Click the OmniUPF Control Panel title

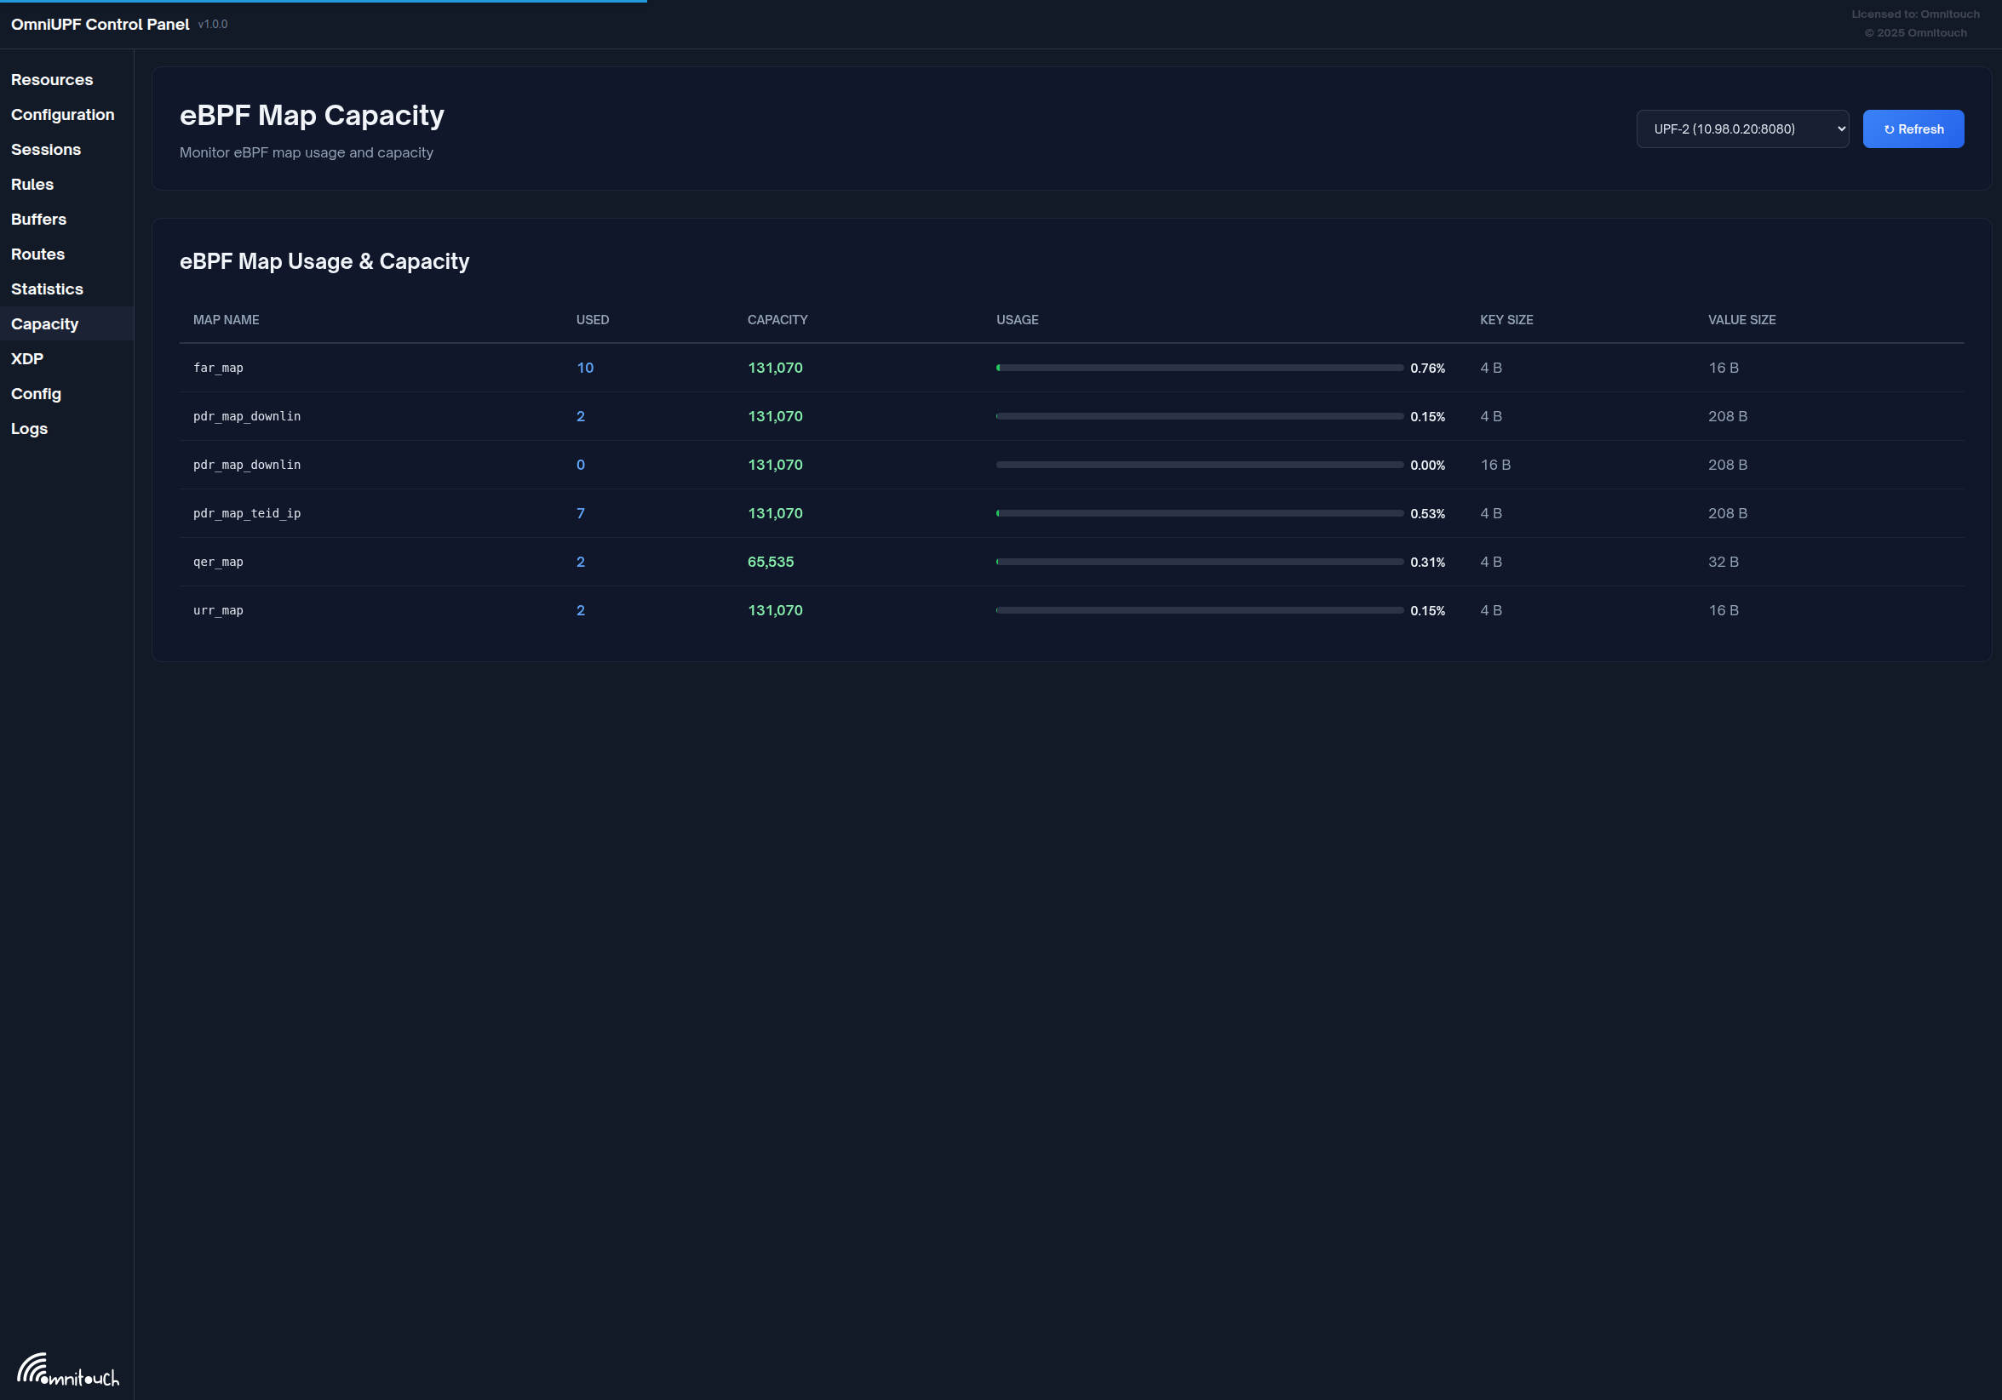tap(100, 25)
